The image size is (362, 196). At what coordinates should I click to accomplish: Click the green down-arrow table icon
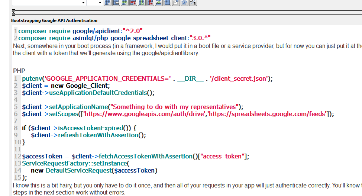(158, 3)
